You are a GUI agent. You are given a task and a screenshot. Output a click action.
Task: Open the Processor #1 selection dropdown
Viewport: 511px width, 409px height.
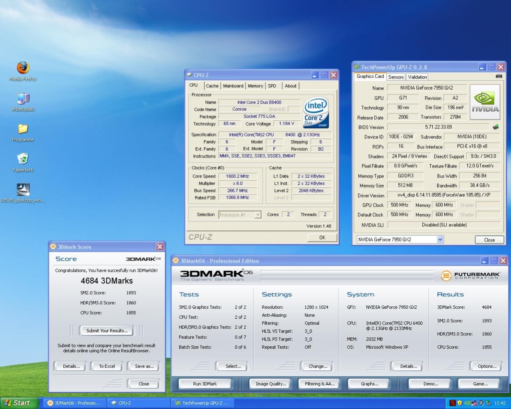click(x=258, y=215)
